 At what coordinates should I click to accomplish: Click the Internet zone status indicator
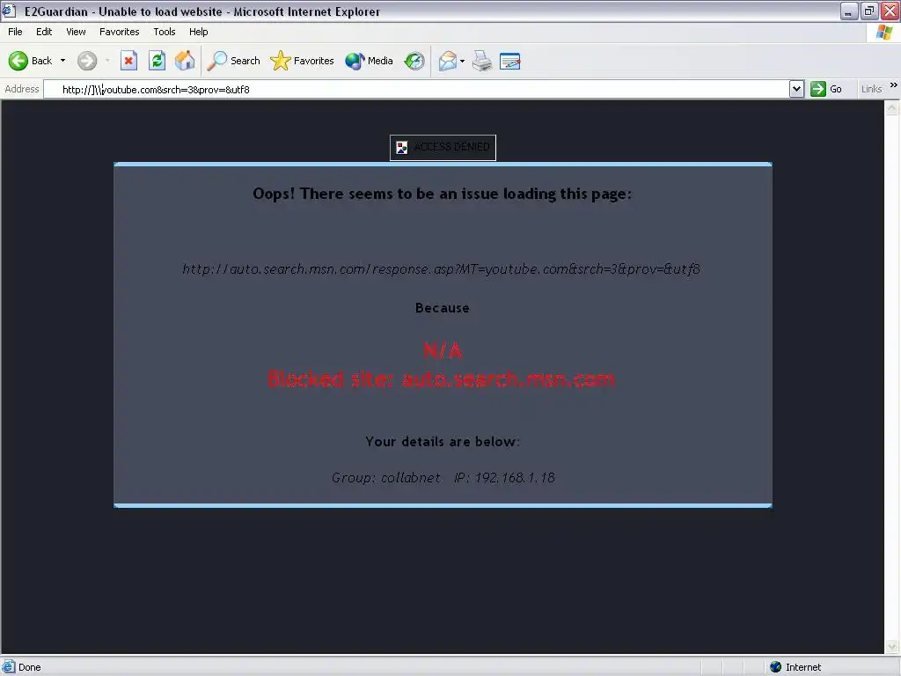click(x=797, y=667)
